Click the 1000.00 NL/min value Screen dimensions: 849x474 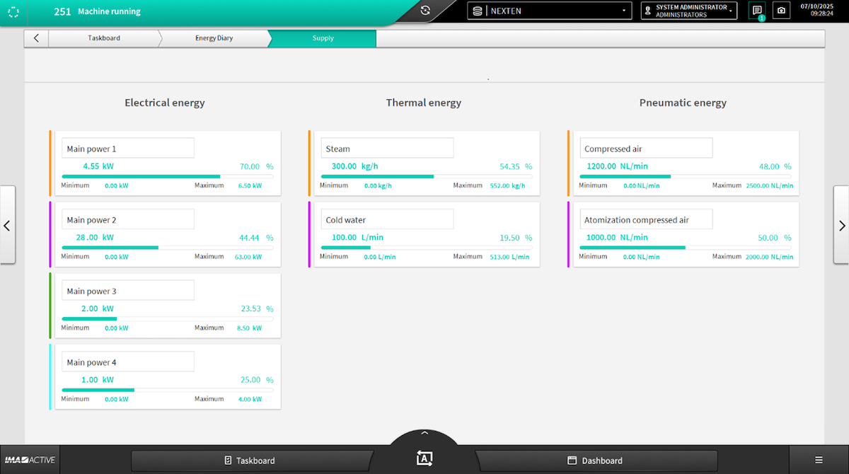[617, 238]
